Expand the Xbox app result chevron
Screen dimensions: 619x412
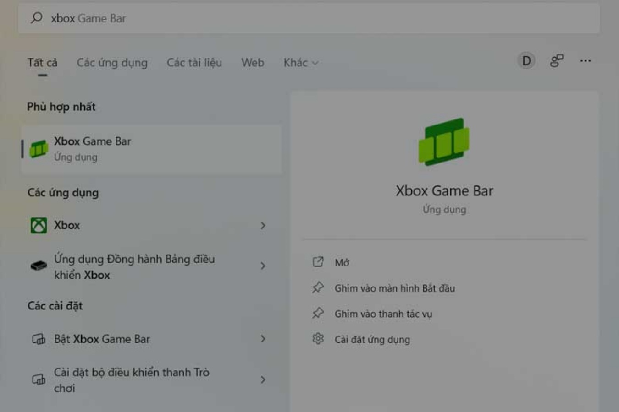tap(263, 225)
